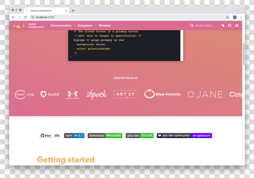Click the page vertical scrollbar thumb

[243, 54]
